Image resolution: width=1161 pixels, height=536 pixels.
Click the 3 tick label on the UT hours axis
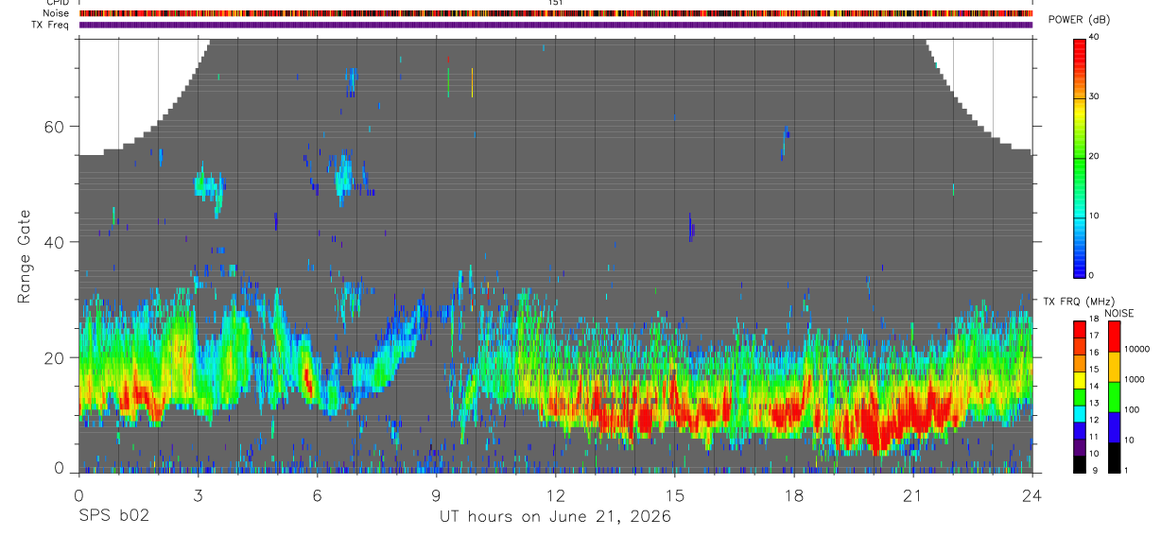point(198,495)
